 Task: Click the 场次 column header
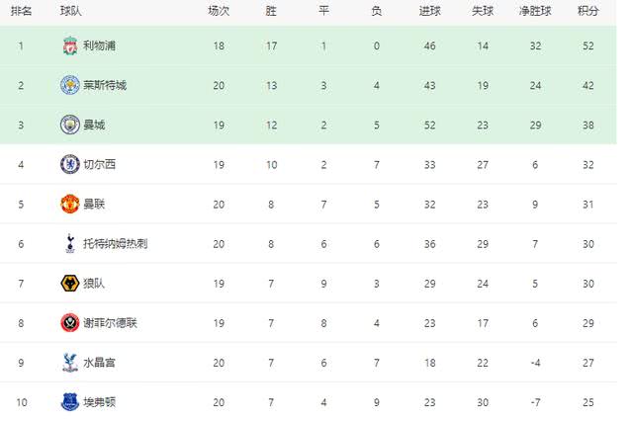(219, 11)
